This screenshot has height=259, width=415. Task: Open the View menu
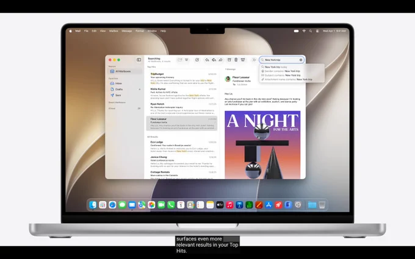(103, 31)
